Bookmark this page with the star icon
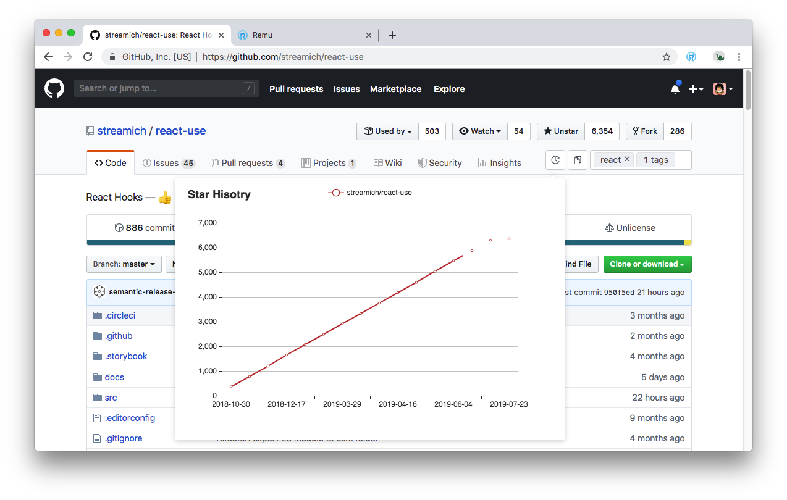The image size is (787, 500). click(x=667, y=57)
